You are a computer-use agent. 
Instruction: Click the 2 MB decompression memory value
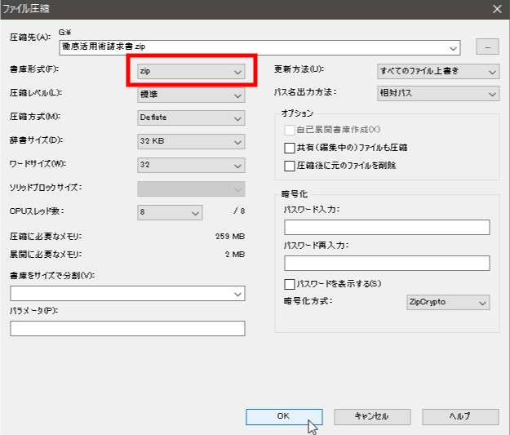(x=235, y=255)
